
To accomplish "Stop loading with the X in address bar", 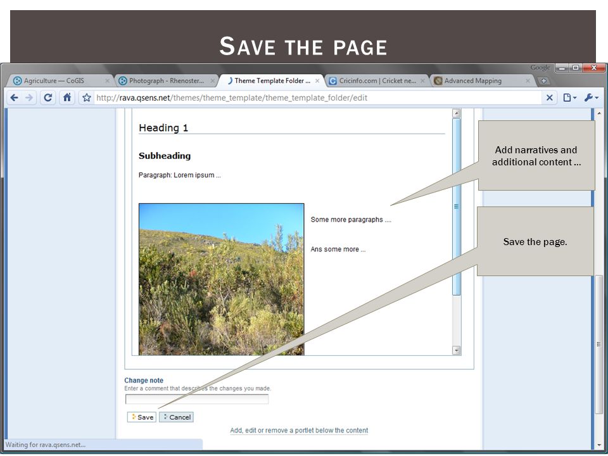I will pos(550,98).
